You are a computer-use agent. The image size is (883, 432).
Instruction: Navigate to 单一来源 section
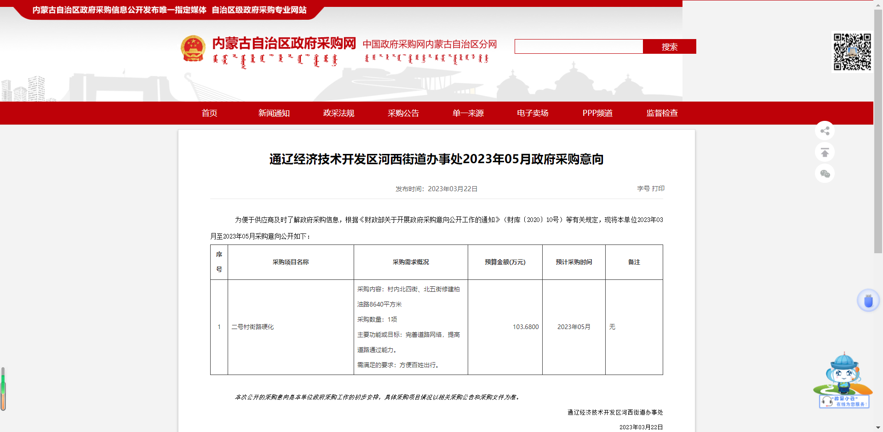468,113
